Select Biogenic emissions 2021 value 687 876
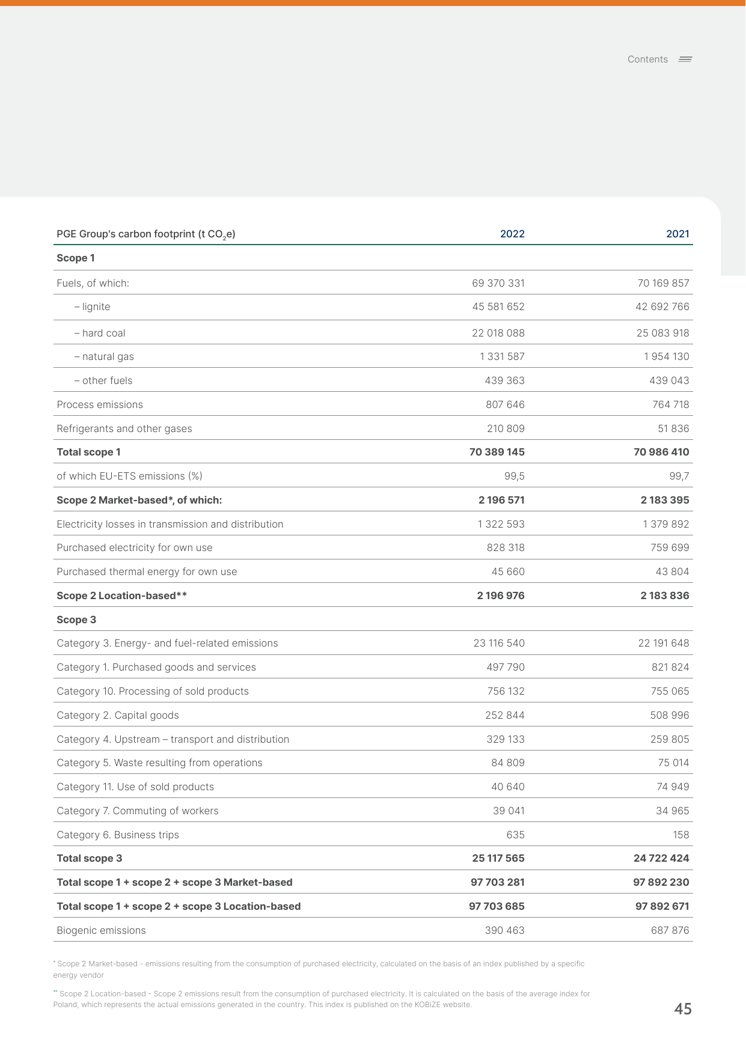 pyautogui.click(x=670, y=930)
